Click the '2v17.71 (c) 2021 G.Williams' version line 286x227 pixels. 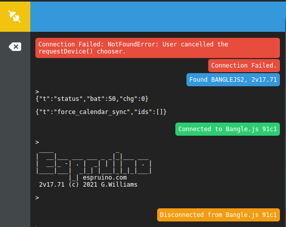pyautogui.click(x=88, y=185)
